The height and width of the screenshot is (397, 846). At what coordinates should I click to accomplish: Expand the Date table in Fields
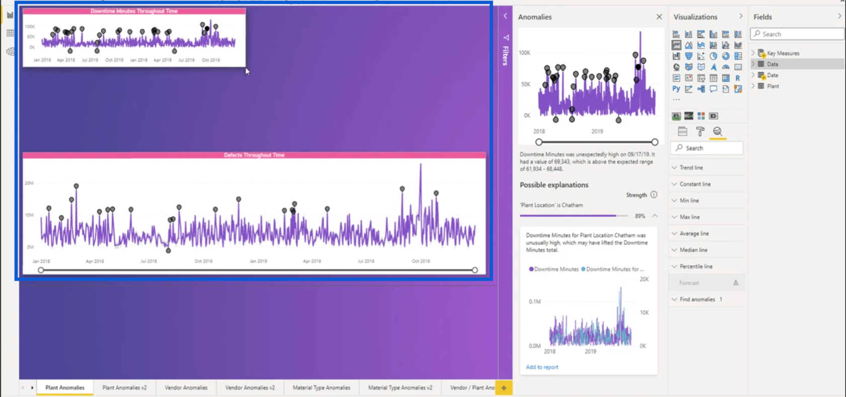[753, 75]
